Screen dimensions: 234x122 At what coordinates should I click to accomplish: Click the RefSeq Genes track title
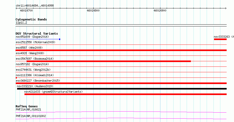(27, 106)
